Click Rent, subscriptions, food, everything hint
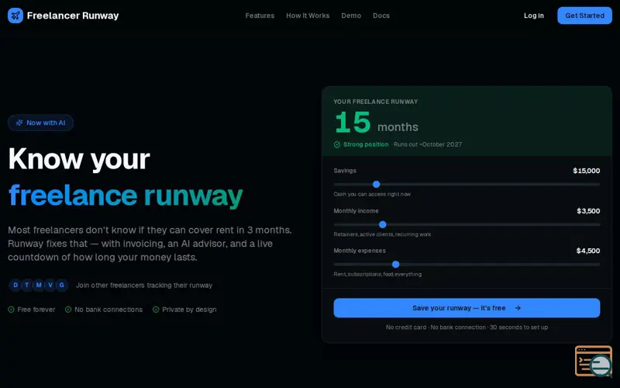 [377, 274]
